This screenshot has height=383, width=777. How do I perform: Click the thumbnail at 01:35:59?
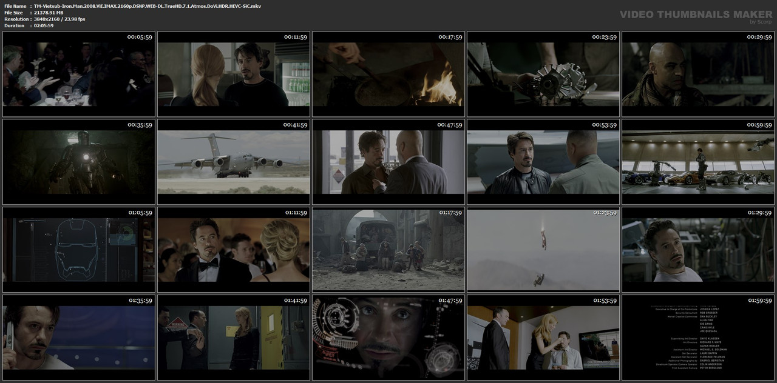pyautogui.click(x=79, y=337)
